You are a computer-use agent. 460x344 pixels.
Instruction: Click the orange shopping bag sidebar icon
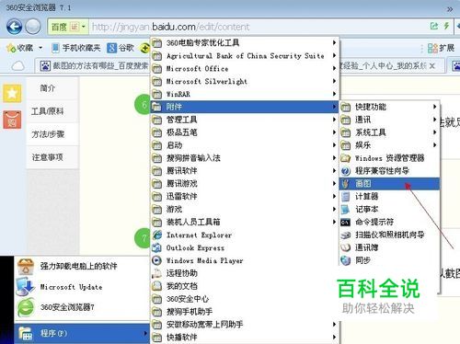click(12, 120)
